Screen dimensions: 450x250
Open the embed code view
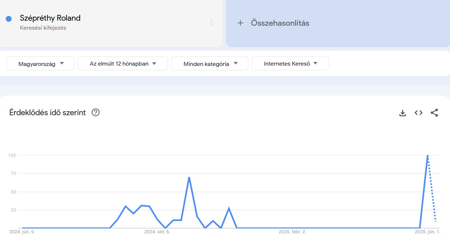[418, 113]
